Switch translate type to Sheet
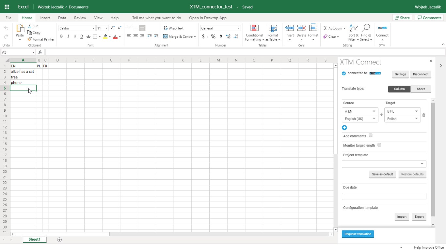 tap(421, 89)
